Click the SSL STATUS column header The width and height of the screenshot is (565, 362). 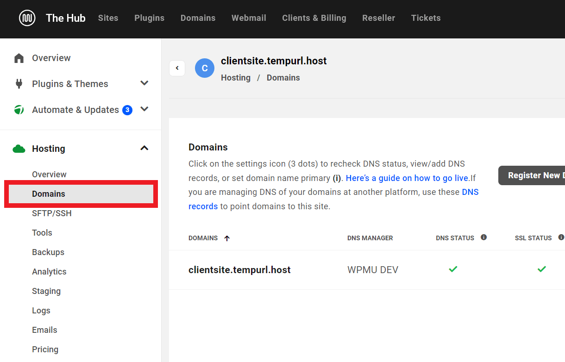click(533, 238)
